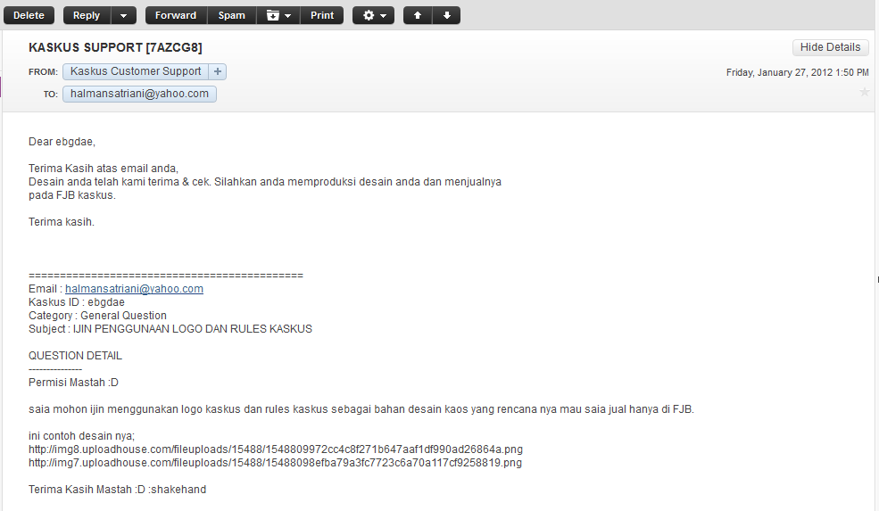This screenshot has height=511, width=879.
Task: Click the greeting 'Dear ebgdae,'
Action: pyautogui.click(x=62, y=142)
